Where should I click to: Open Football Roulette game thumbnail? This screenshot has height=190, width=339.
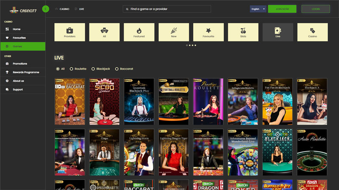174,101
